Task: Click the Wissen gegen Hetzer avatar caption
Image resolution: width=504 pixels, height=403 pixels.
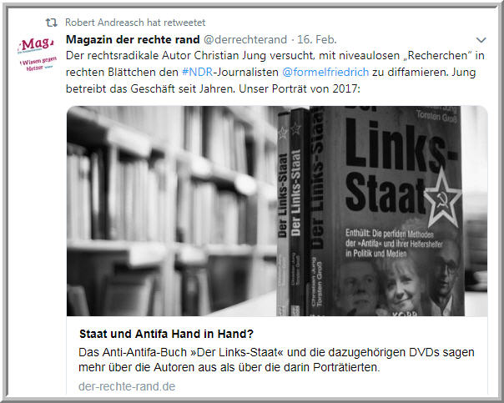Action: 38,64
